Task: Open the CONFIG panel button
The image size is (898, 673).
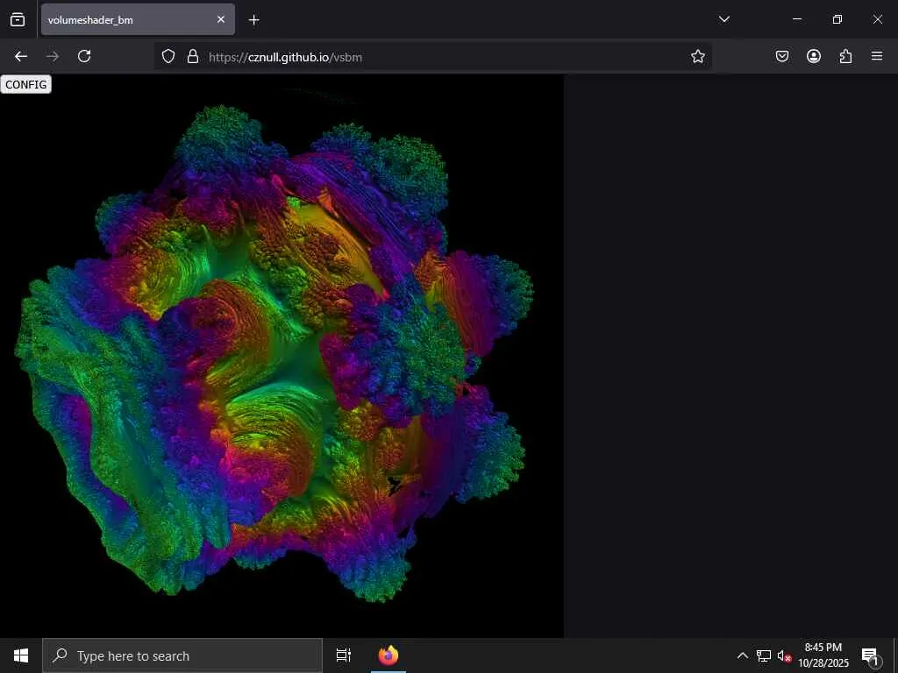Action: tap(25, 85)
